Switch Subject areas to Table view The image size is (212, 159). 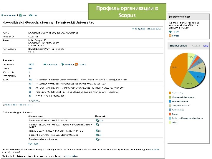(206, 46)
